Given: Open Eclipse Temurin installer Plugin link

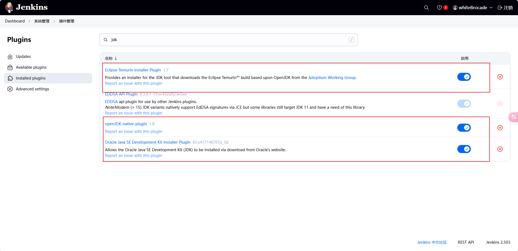Looking at the screenshot, I should pos(133,70).
